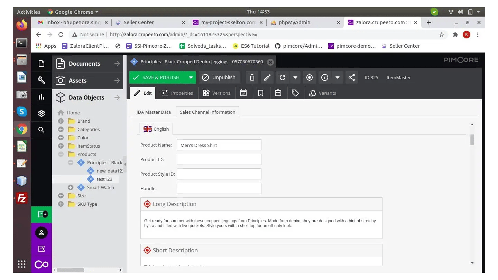Open the bookmark notes tab icon
Viewport: 498px width, 280px height.
[261, 93]
